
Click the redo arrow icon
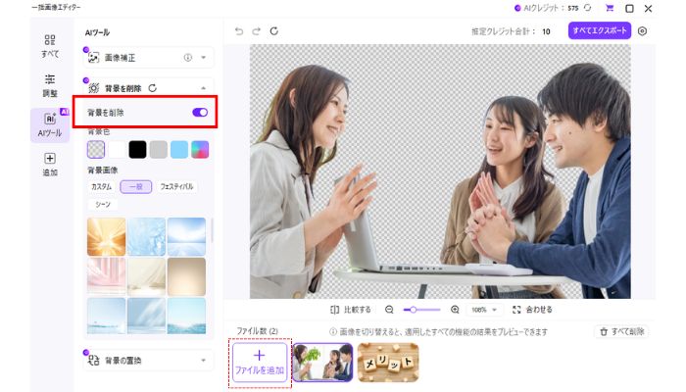pyautogui.click(x=257, y=31)
